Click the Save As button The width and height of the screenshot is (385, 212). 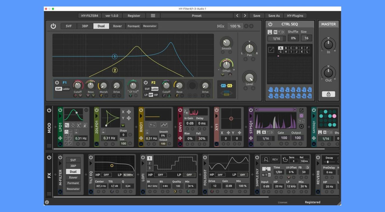point(274,16)
